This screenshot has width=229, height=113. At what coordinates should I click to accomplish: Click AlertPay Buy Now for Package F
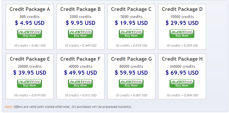80,84
